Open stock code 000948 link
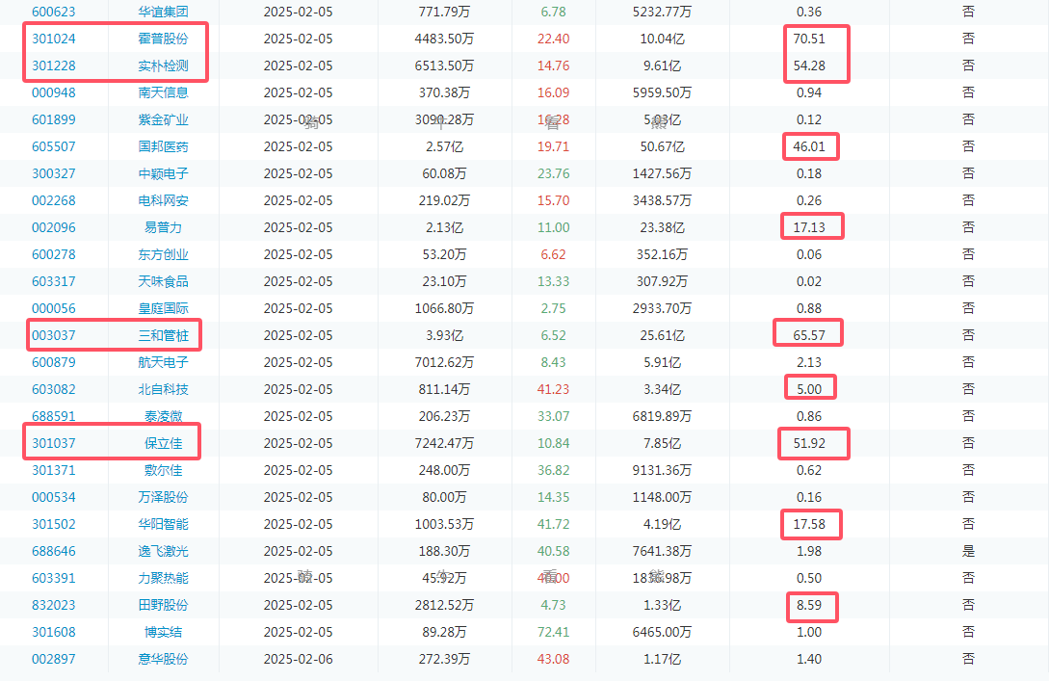Screen dimensions: 1049x681 [54, 92]
